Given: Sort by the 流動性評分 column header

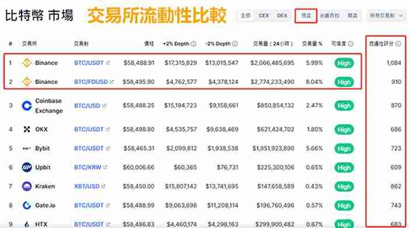Looking at the screenshot, I should (381, 44).
